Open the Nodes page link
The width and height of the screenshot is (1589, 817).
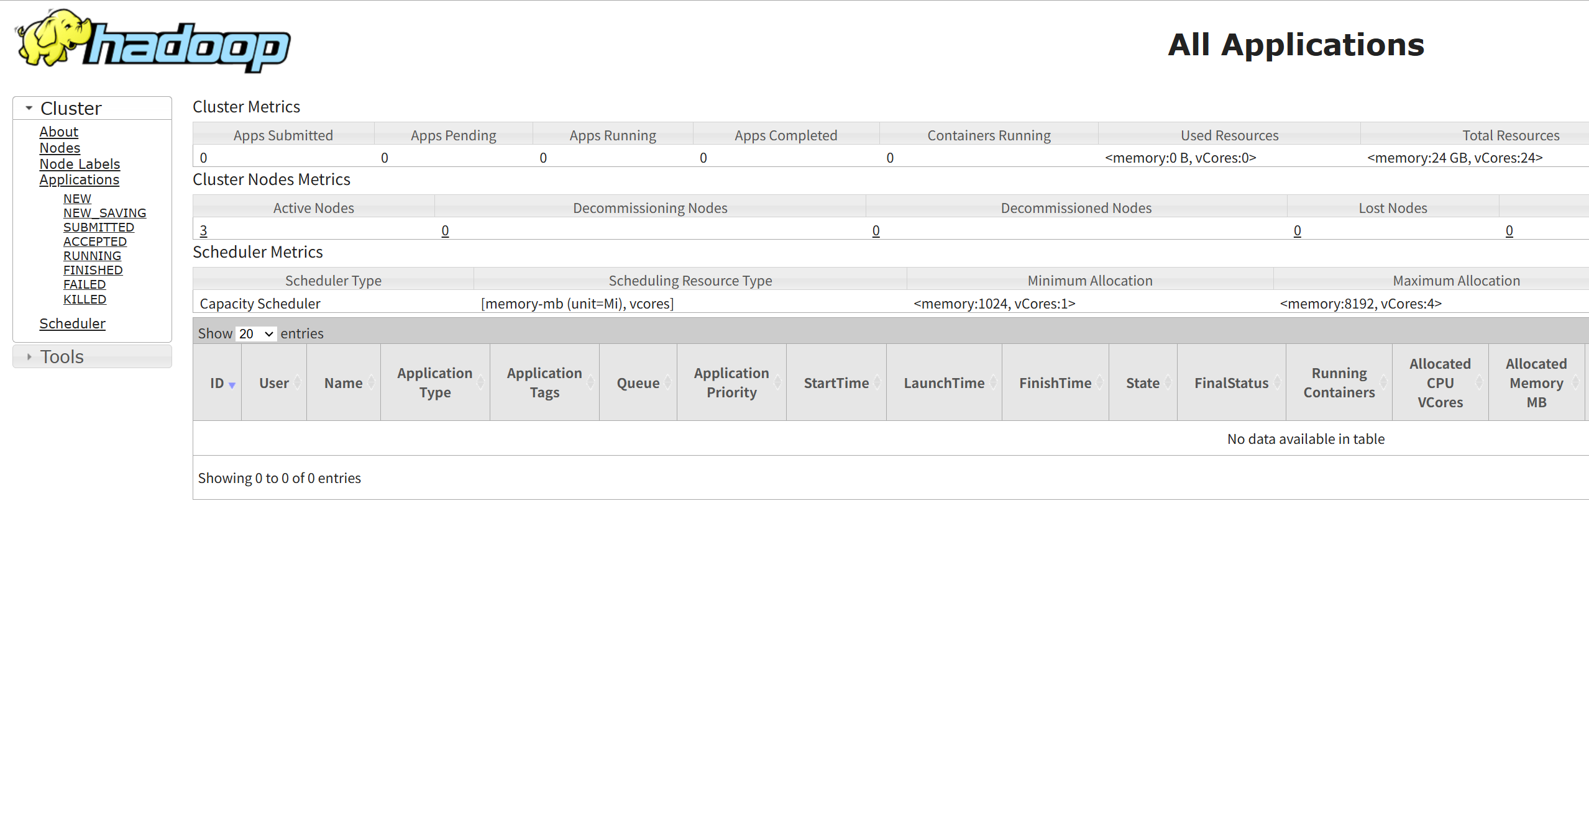click(60, 148)
